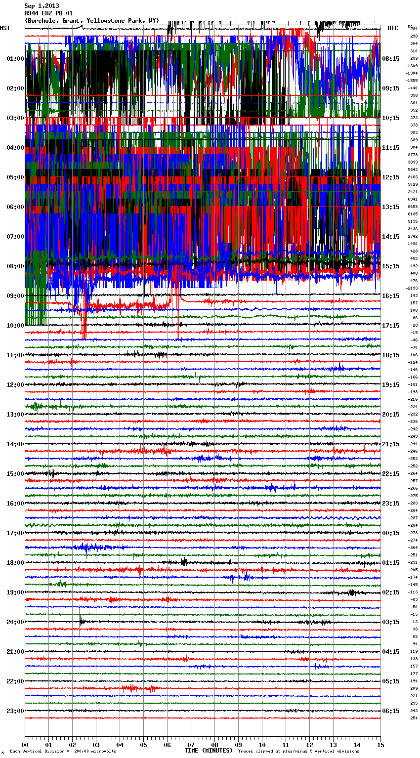The height and width of the screenshot is (758, 420).
Task: Click the 08:15 UTC time label
Action: coord(391,59)
